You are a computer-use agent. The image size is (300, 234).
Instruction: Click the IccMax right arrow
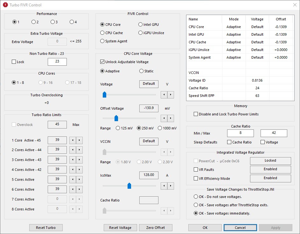coord(171,186)
